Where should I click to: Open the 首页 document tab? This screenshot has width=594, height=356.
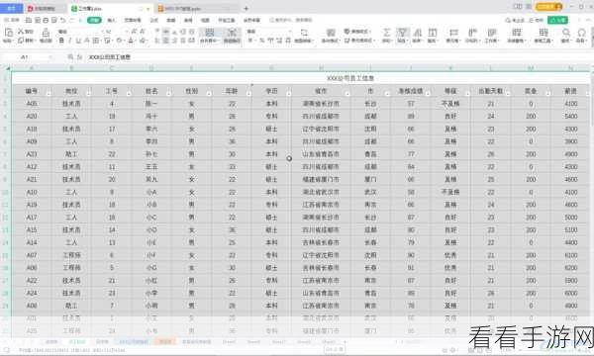[11, 8]
